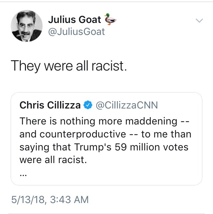Image resolution: width=213 pixels, height=214 pixels.
Task: Open the @CillizzaCNN handle
Action: pos(126,106)
